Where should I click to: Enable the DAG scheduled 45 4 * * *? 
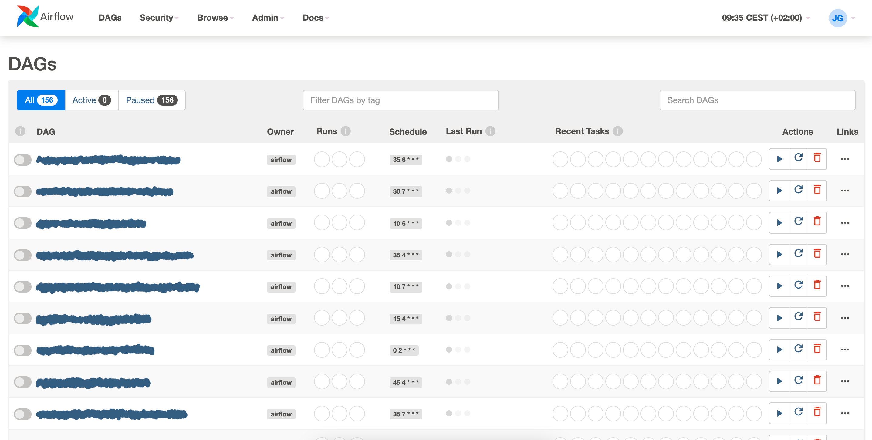23,382
